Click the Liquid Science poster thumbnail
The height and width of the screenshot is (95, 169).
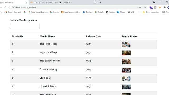[x=126, y=87]
